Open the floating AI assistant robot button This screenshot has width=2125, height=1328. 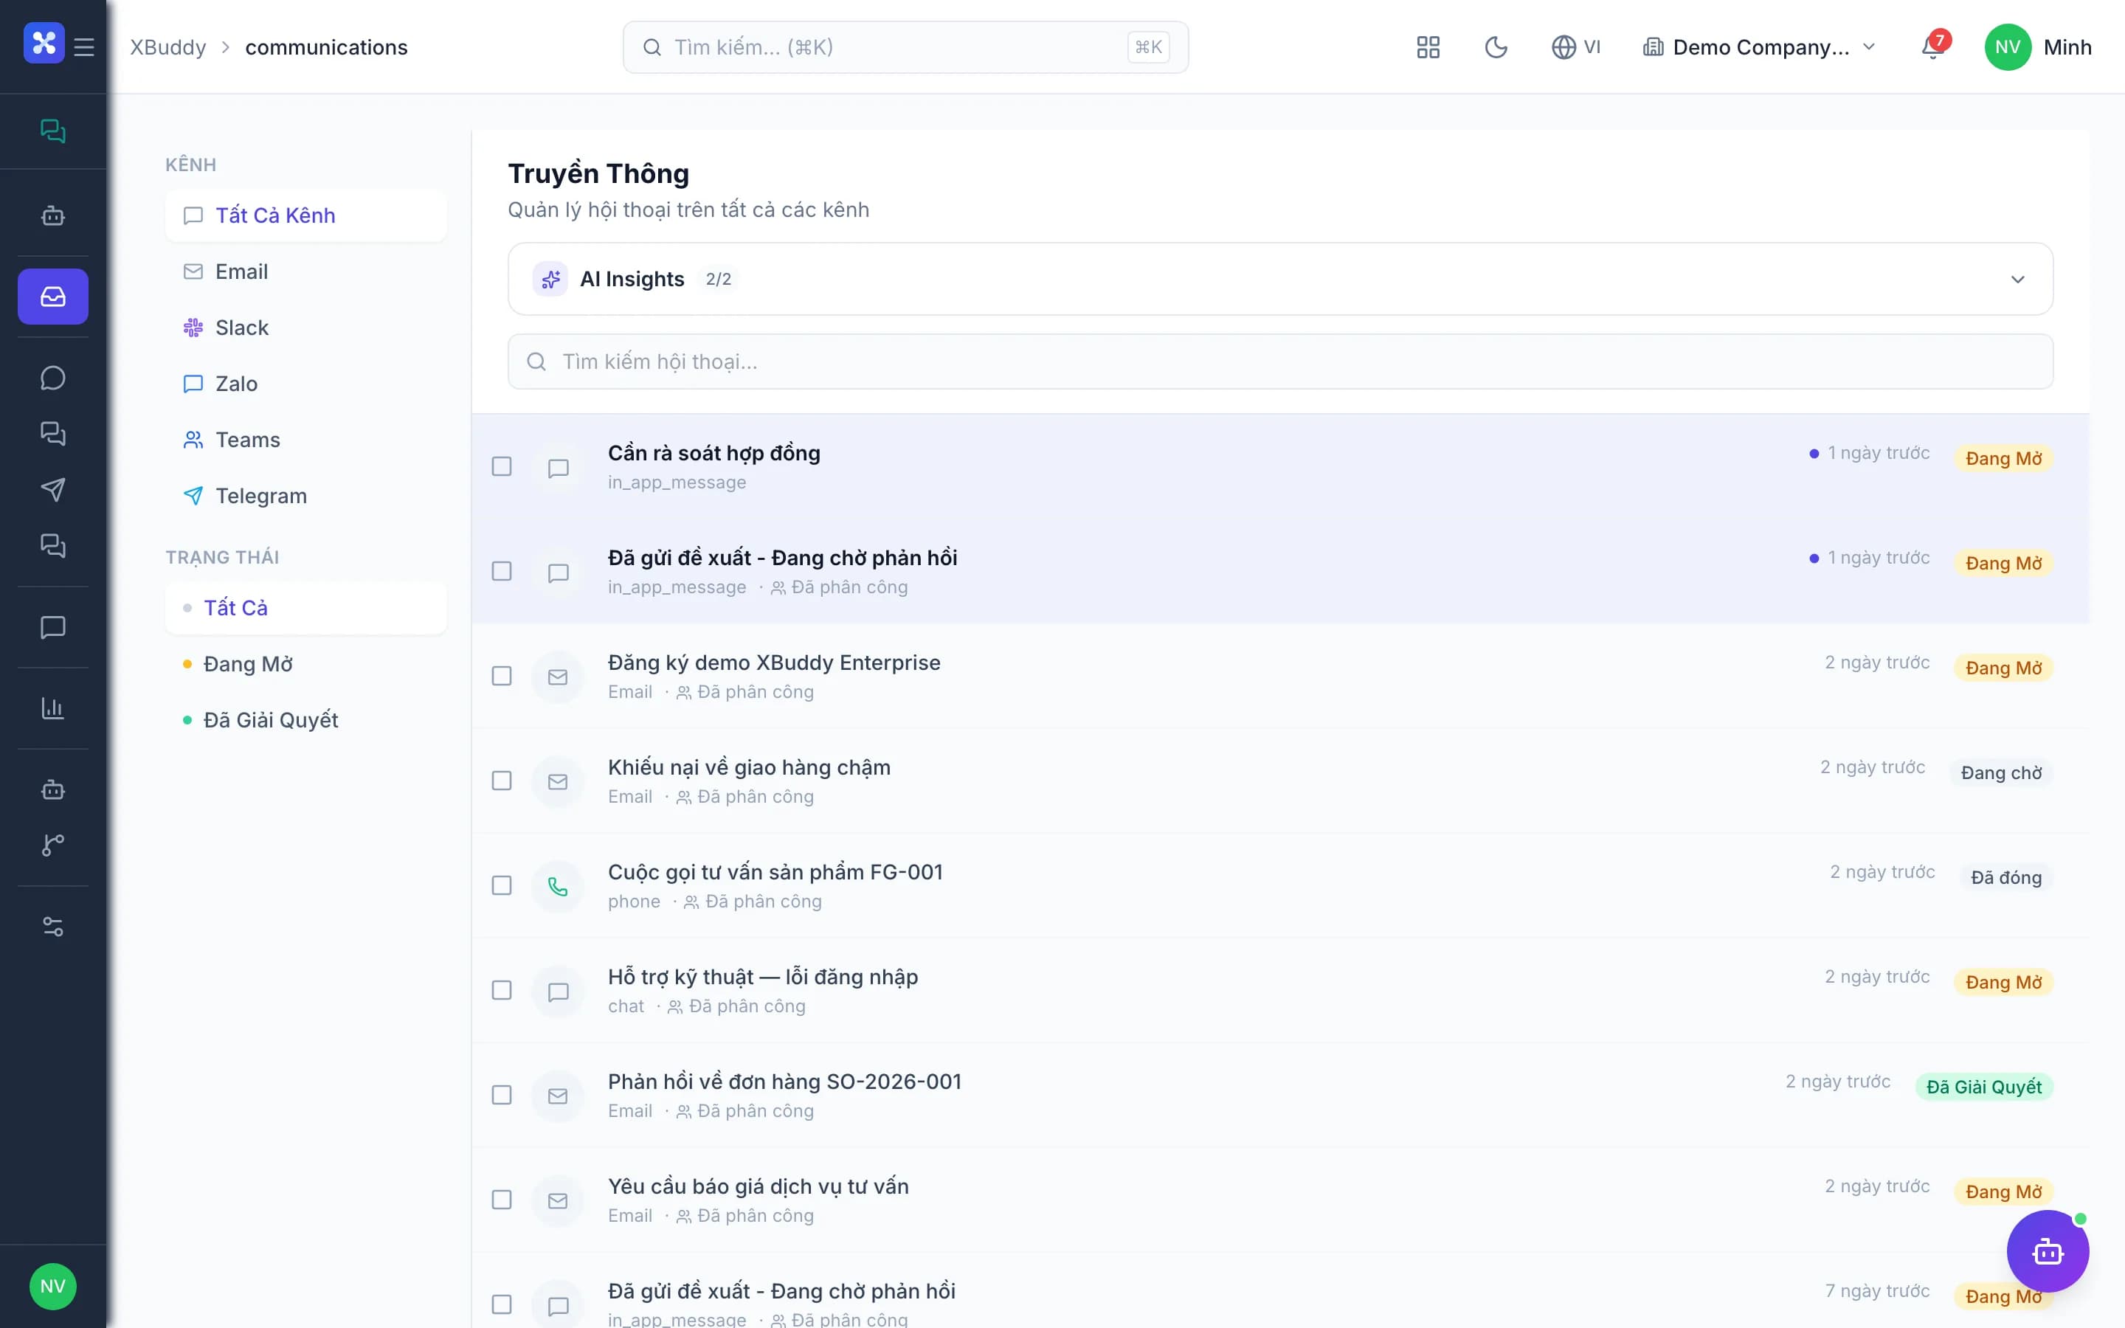(x=2048, y=1251)
